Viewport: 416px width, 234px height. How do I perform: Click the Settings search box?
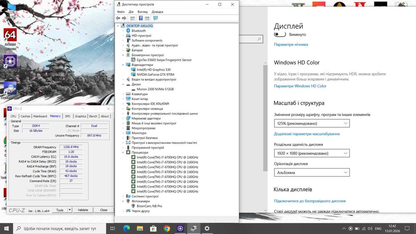pyautogui.click(x=251, y=39)
